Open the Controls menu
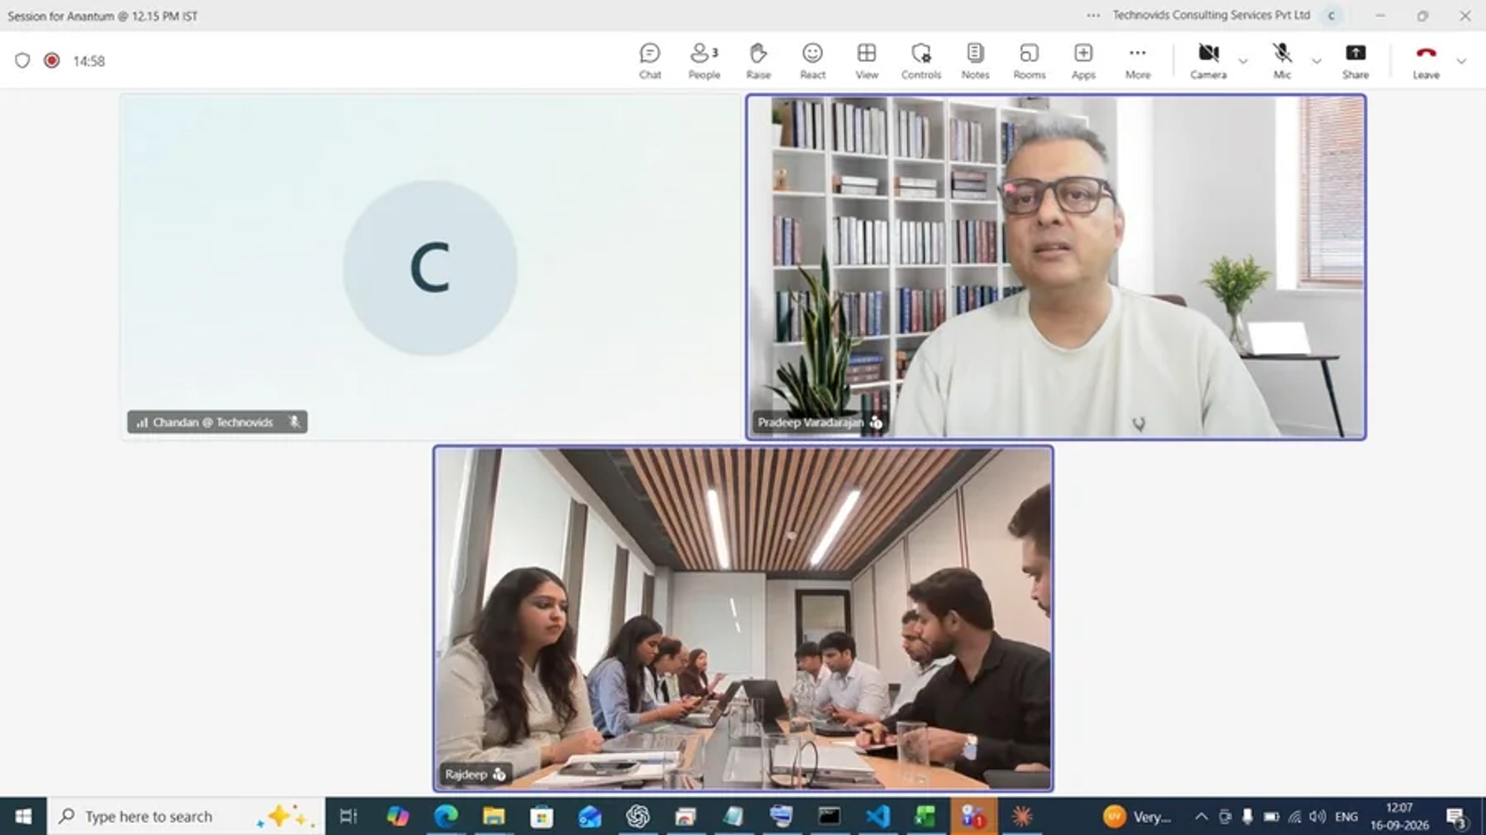 point(921,61)
